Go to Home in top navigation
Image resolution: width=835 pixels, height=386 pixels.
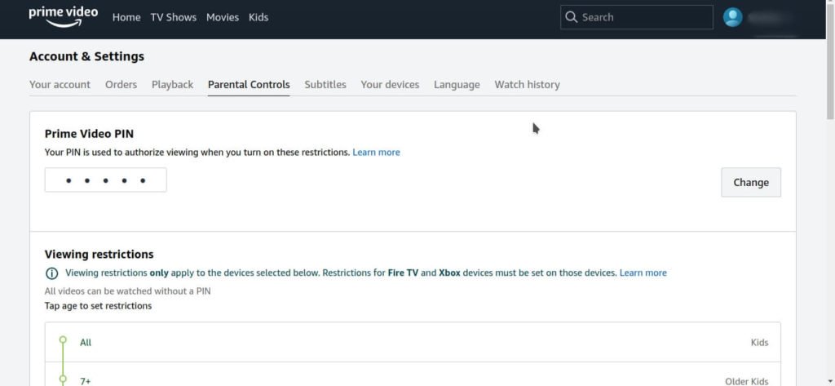click(x=126, y=17)
